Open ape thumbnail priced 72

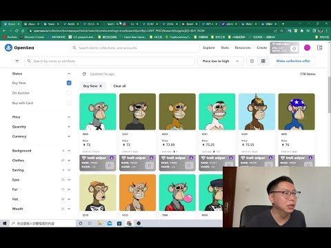point(98,112)
